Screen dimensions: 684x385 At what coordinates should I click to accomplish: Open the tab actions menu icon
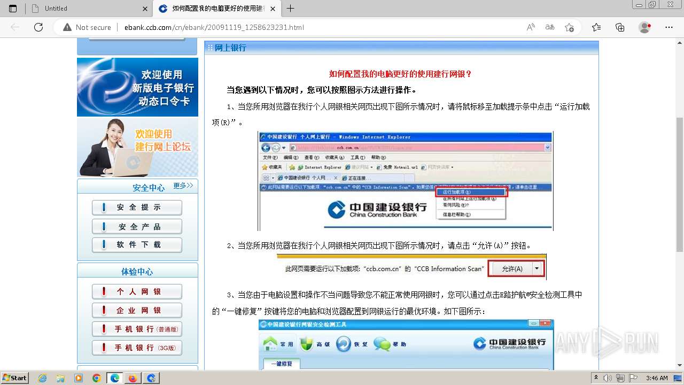(13, 9)
